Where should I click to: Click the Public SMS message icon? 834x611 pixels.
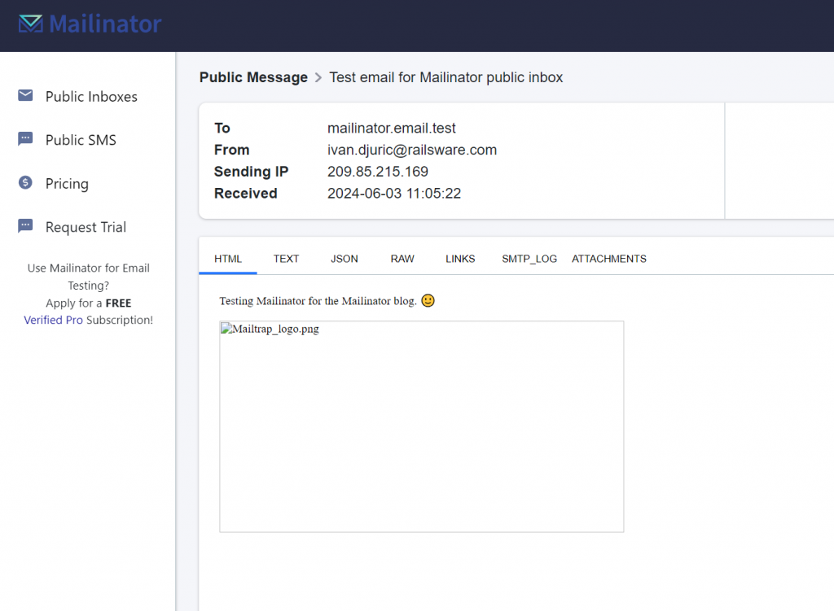click(25, 137)
